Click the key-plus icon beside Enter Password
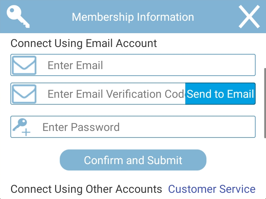Image resolution: width=266 pixels, height=199 pixels. tap(21, 127)
